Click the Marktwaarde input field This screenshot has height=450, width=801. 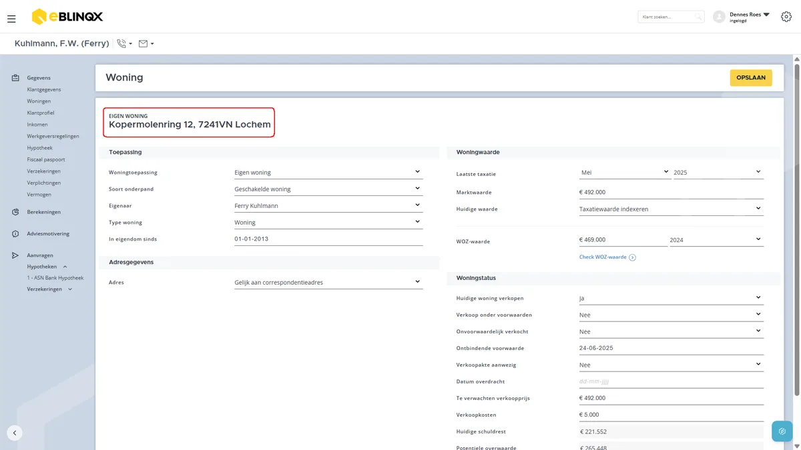(x=671, y=192)
